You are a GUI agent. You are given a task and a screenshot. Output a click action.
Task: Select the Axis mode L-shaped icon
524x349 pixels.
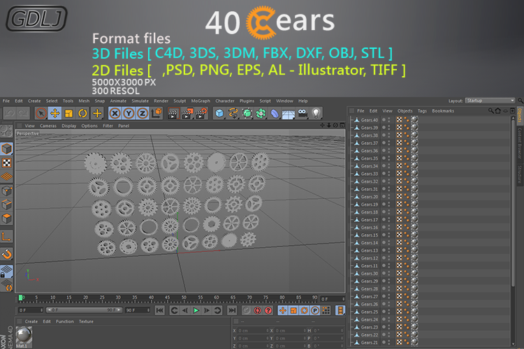[7, 237]
